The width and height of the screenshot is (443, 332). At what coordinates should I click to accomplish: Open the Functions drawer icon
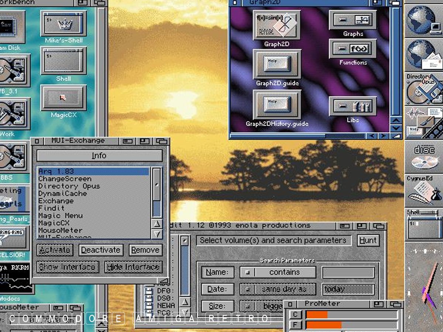pyautogui.click(x=353, y=49)
